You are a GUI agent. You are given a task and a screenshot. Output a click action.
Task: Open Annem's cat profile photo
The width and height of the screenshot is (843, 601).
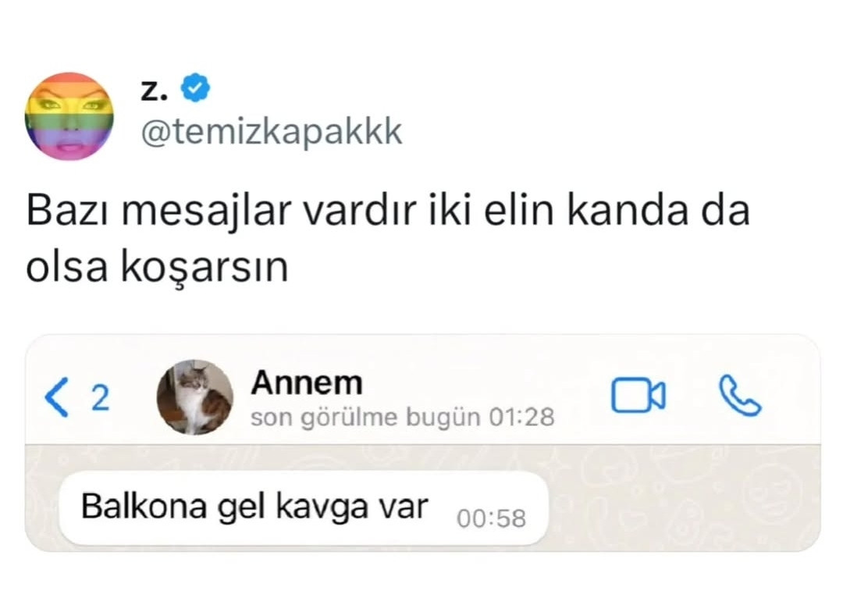(194, 397)
